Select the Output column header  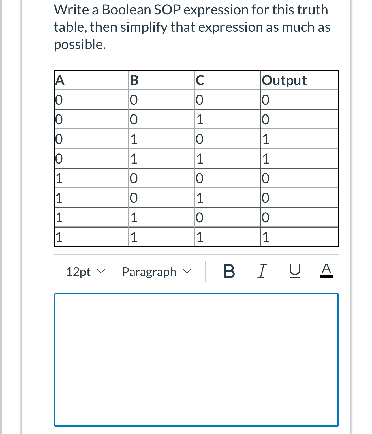[284, 80]
